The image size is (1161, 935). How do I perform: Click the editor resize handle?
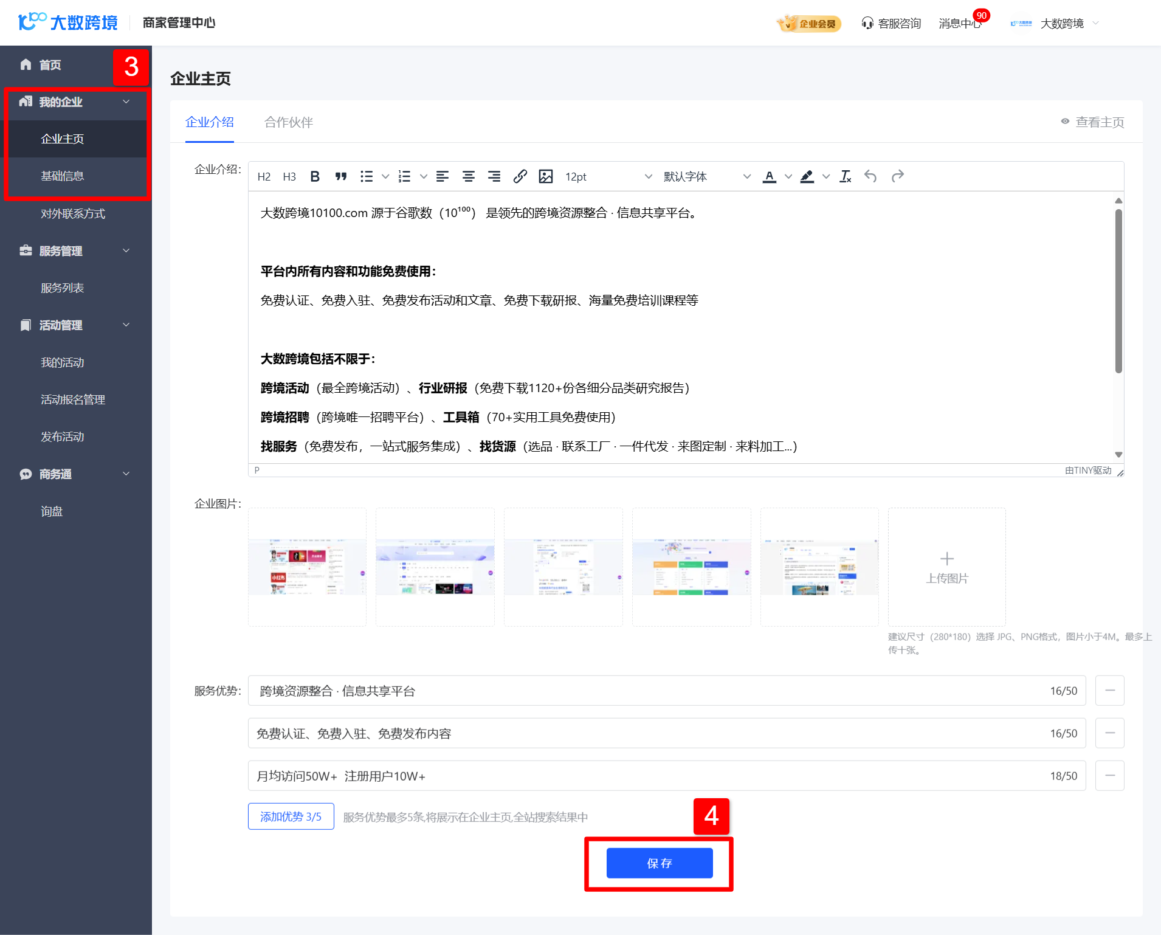(1120, 472)
